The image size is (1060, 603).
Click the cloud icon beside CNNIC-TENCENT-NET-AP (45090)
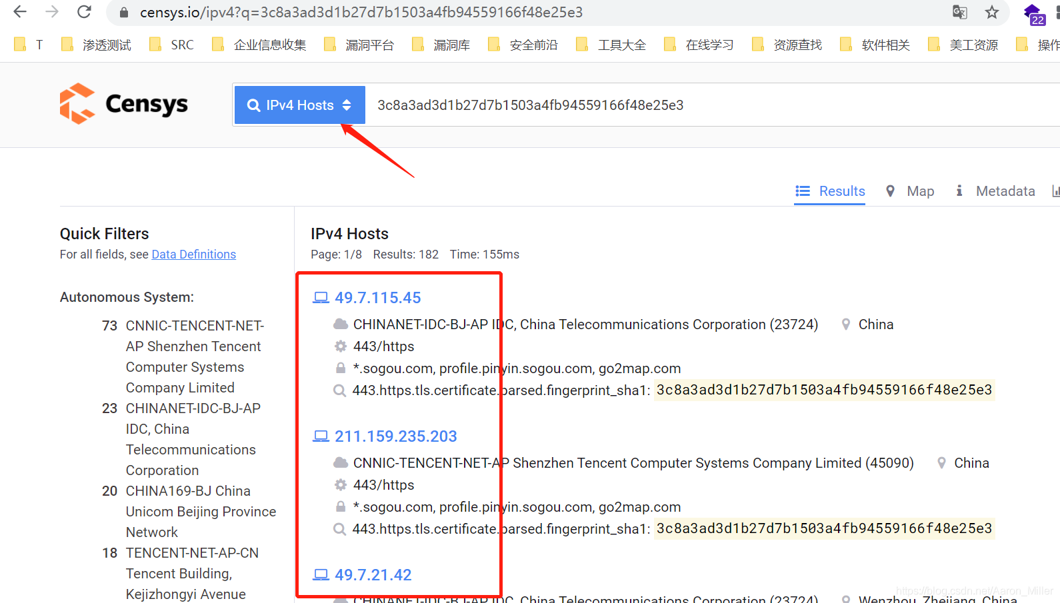341,463
